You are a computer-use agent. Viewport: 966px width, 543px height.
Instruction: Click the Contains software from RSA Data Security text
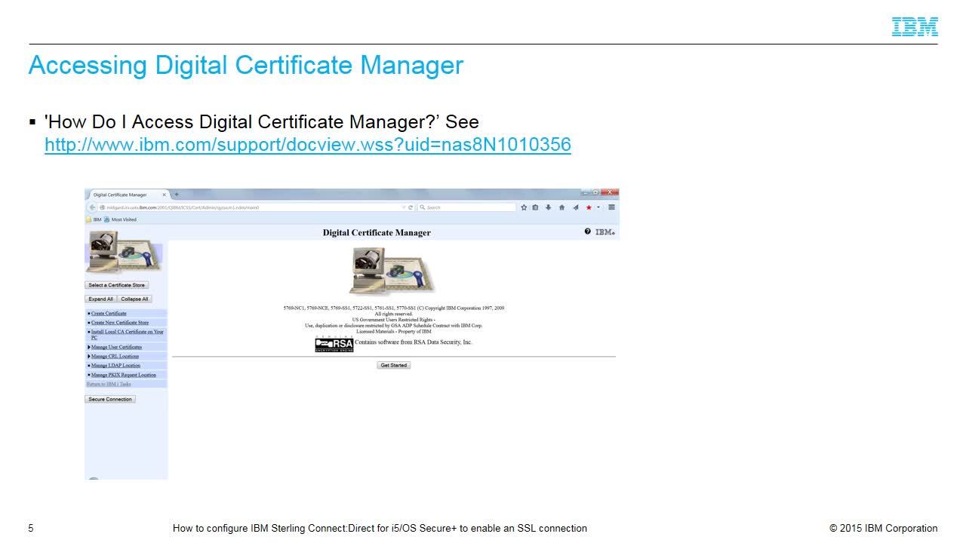[414, 342]
